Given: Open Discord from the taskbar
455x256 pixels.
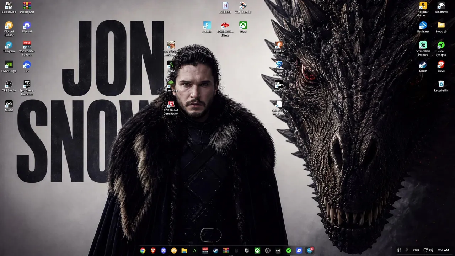Looking at the screenshot, I should point(164,251).
